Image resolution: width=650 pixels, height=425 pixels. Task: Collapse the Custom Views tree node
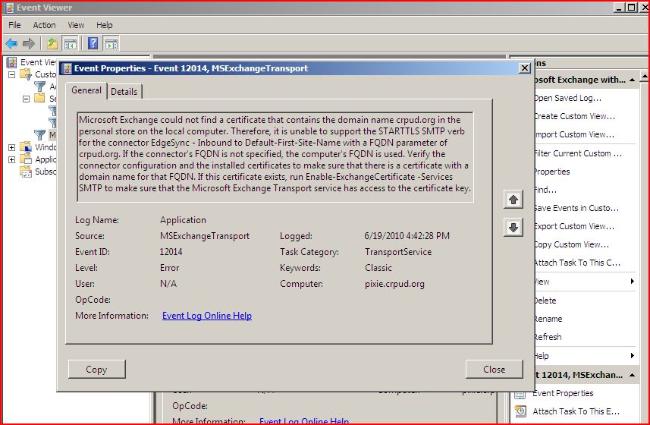click(x=12, y=74)
